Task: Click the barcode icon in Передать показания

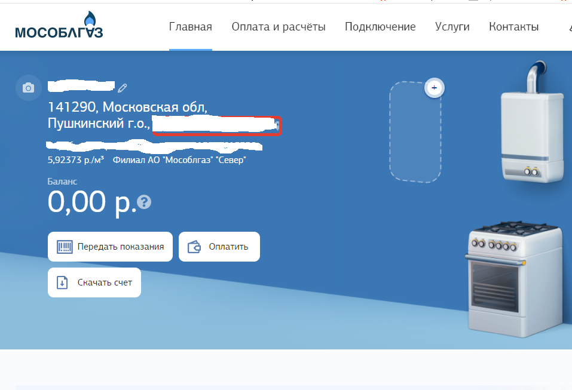Action: tap(65, 247)
